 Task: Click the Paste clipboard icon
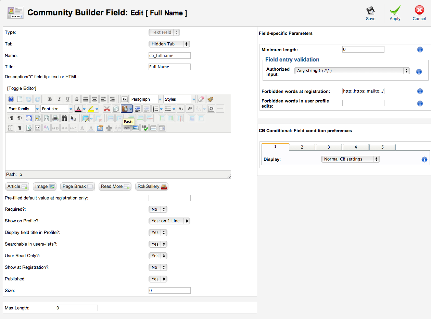pyautogui.click(x=125, y=109)
